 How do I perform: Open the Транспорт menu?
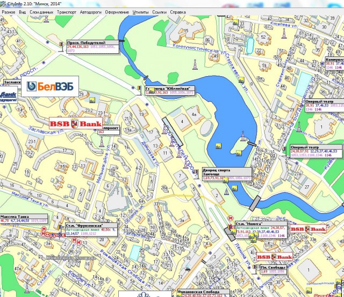(x=67, y=12)
